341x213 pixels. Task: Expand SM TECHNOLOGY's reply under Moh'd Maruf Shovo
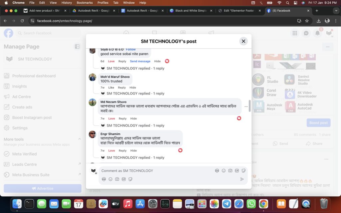135,94
